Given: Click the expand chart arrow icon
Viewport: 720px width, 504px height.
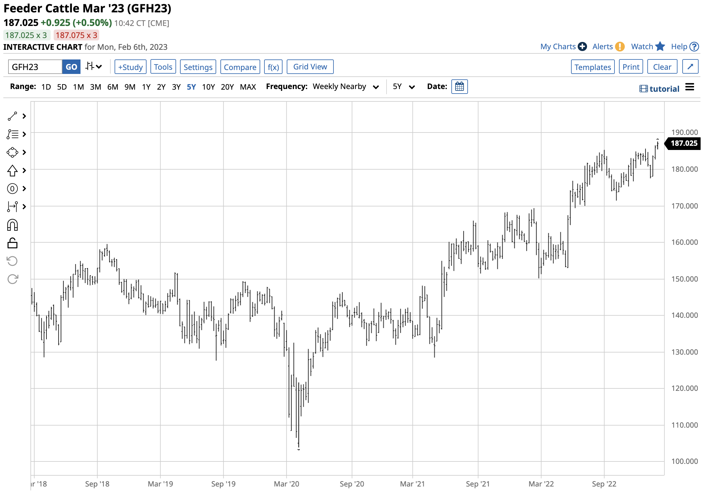Looking at the screenshot, I should coord(691,67).
